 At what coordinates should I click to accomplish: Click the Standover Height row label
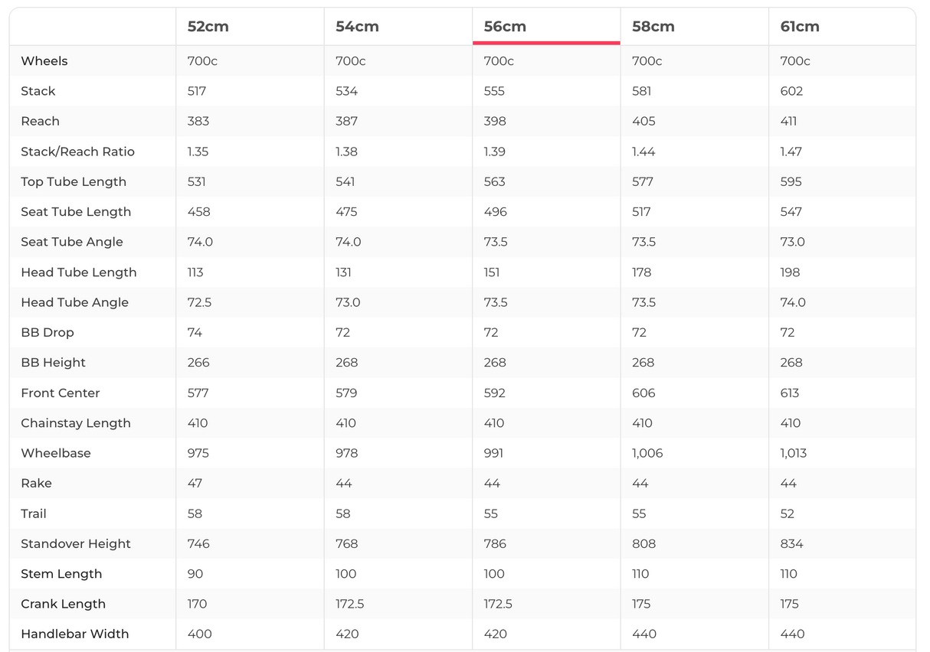coord(76,544)
